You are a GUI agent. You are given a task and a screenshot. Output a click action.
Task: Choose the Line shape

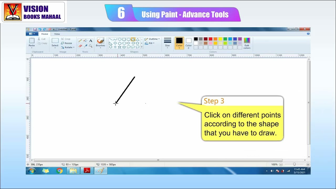(111, 39)
